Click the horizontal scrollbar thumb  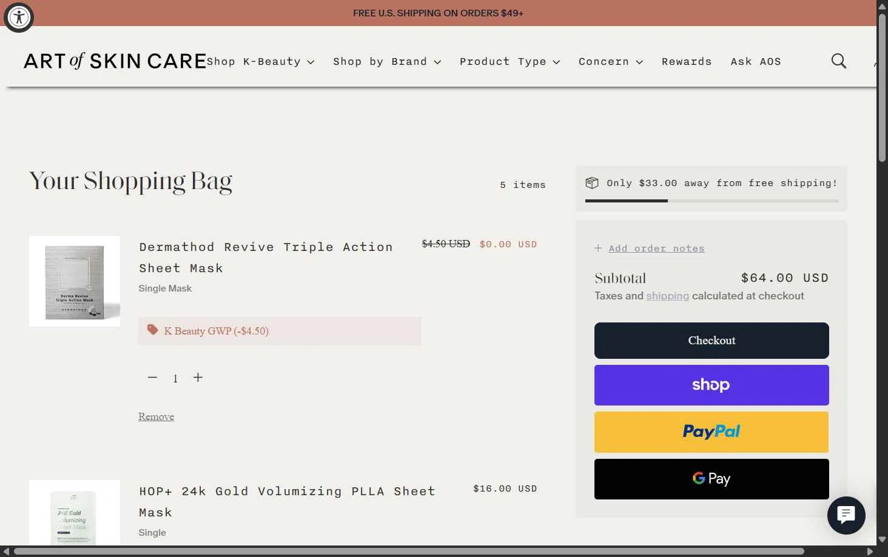[409, 552]
